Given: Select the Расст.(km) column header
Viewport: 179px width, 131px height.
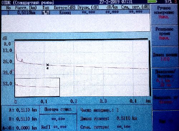Looking at the screenshot, I should tap(26, 8).
